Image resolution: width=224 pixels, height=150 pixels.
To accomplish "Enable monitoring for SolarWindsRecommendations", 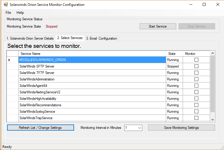I will coord(196,105).
